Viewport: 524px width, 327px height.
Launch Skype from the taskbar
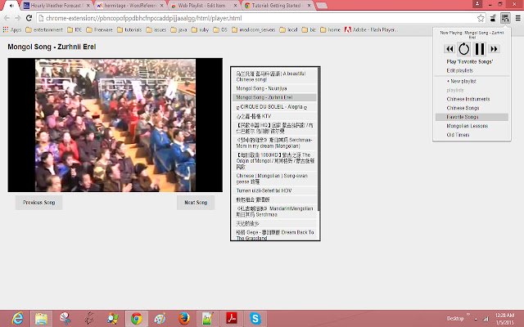click(x=255, y=318)
